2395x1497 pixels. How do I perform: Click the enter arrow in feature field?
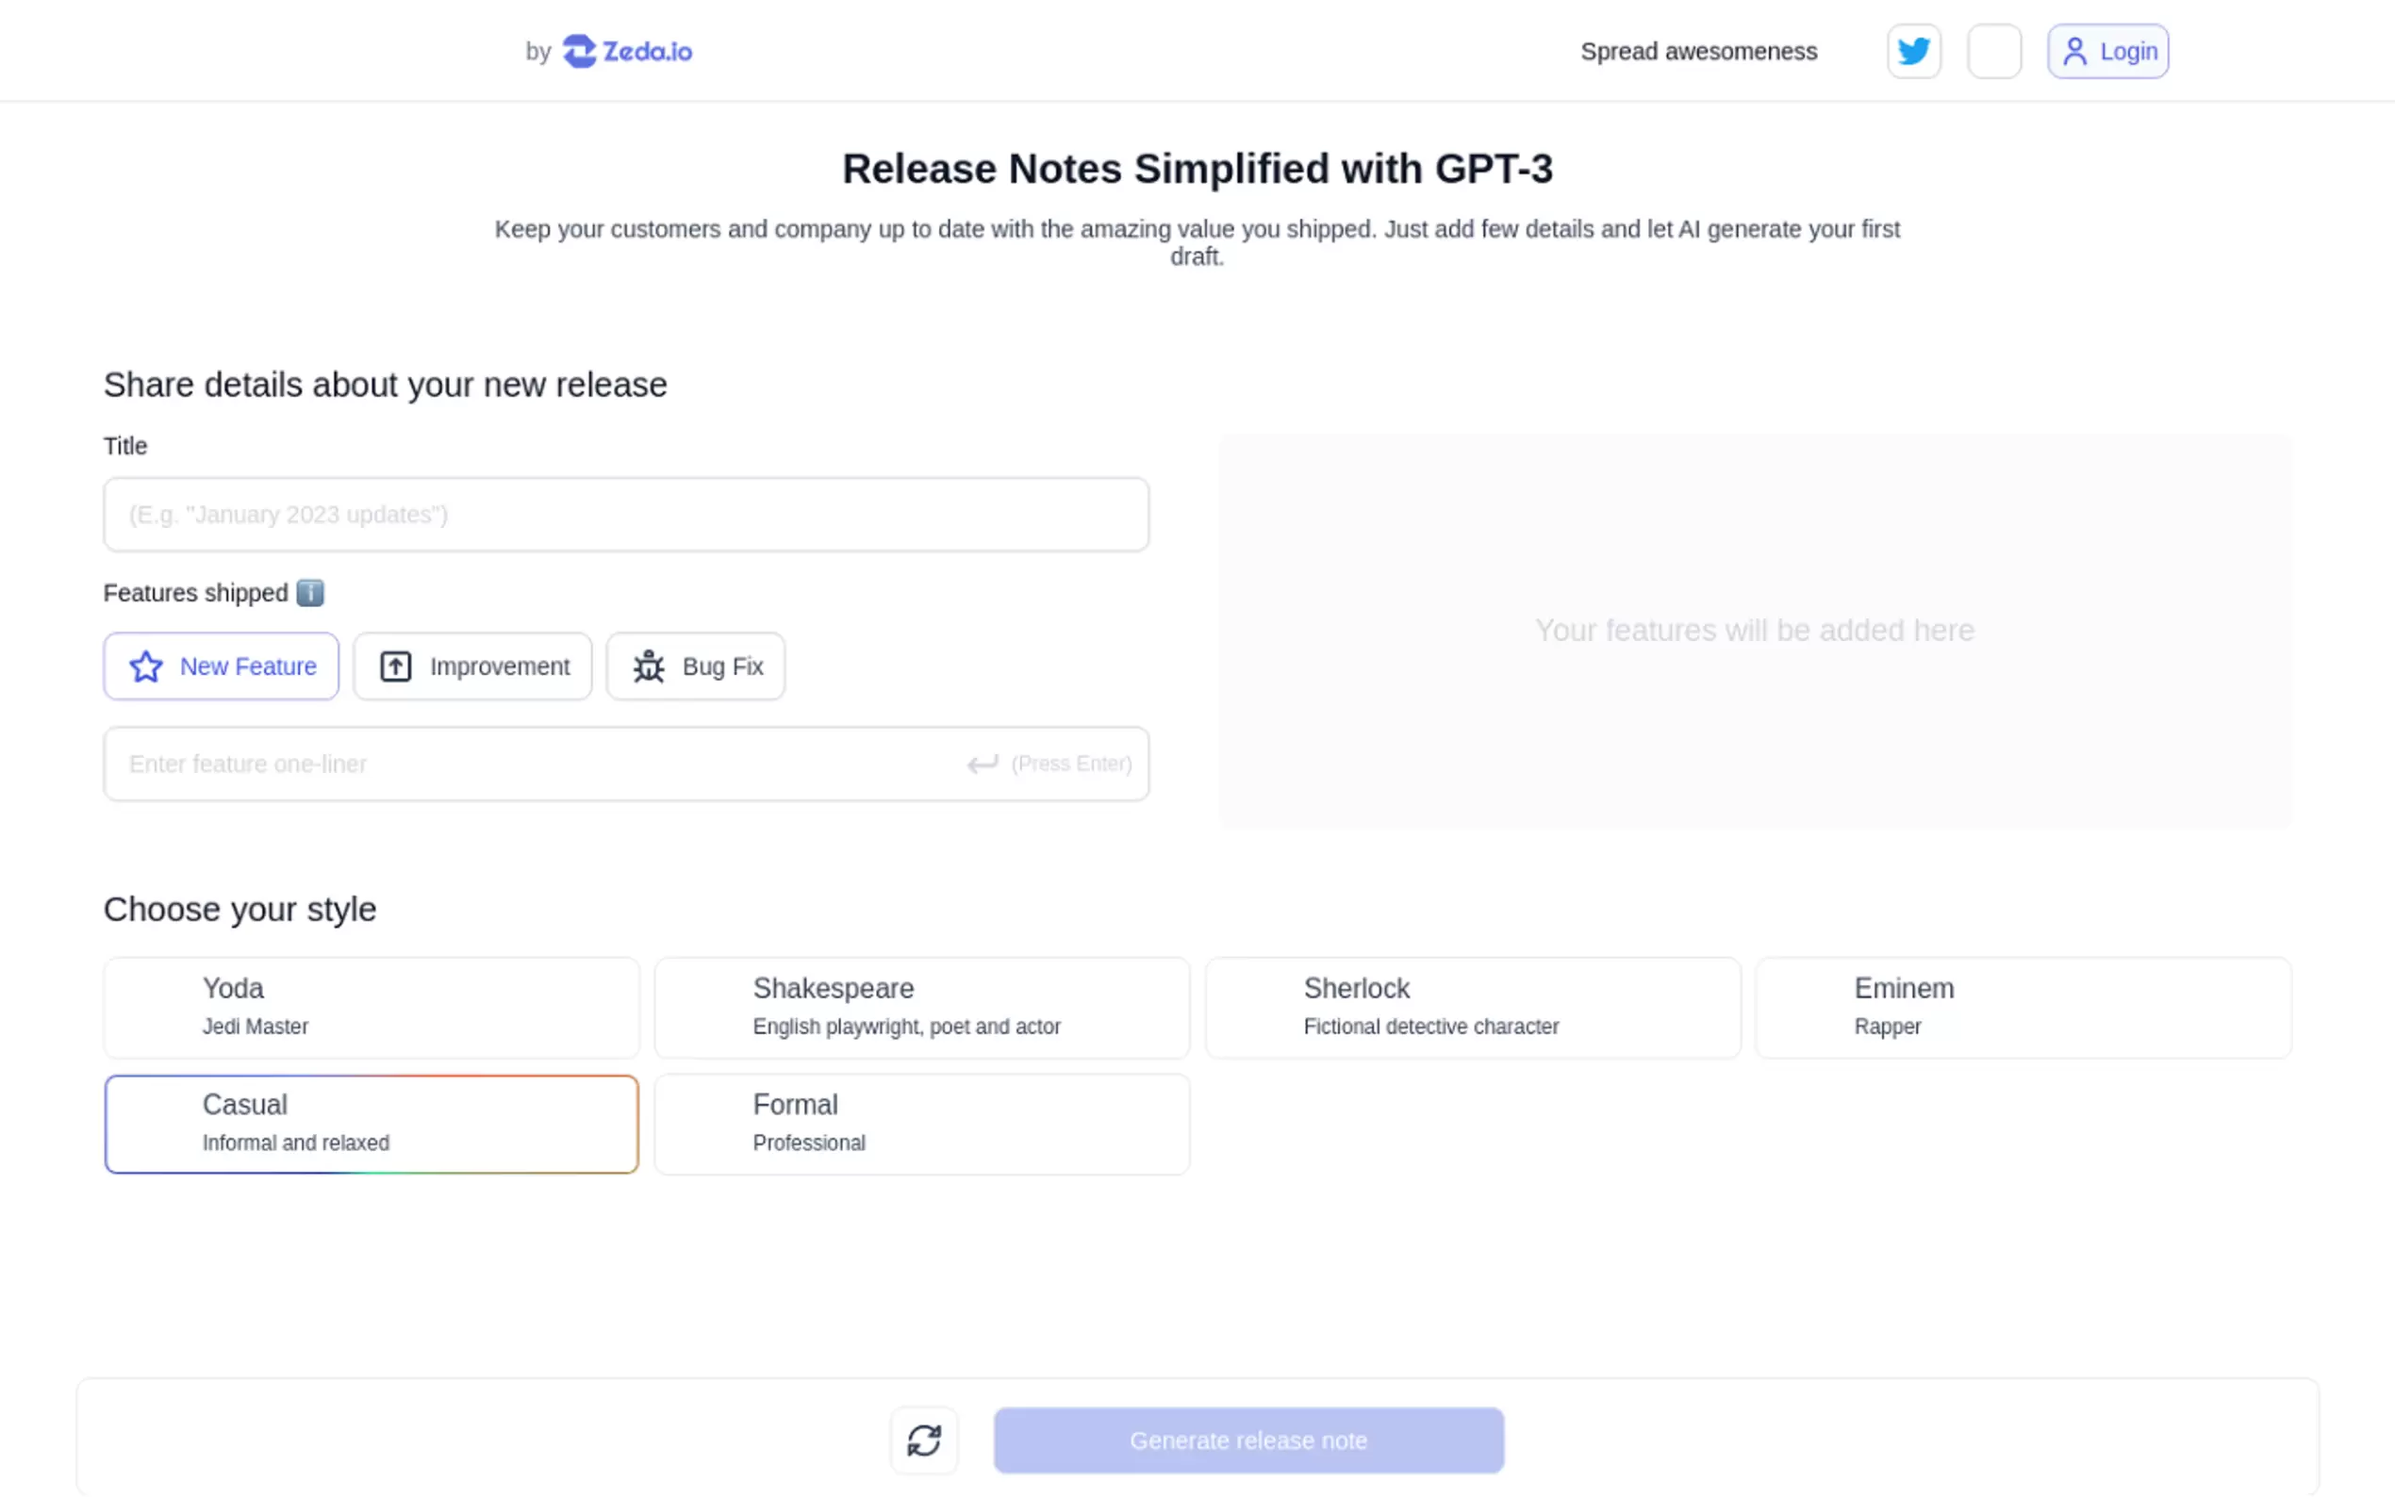point(983,764)
